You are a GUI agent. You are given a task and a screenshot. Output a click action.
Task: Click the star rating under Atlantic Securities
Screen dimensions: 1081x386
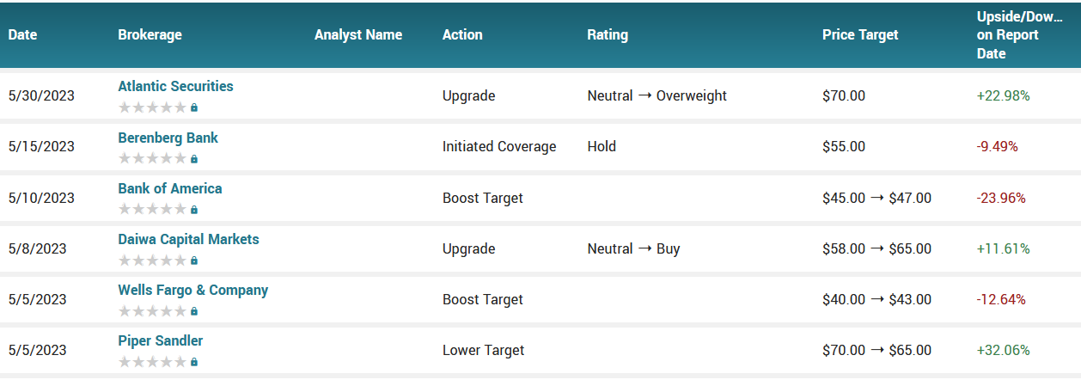click(152, 107)
